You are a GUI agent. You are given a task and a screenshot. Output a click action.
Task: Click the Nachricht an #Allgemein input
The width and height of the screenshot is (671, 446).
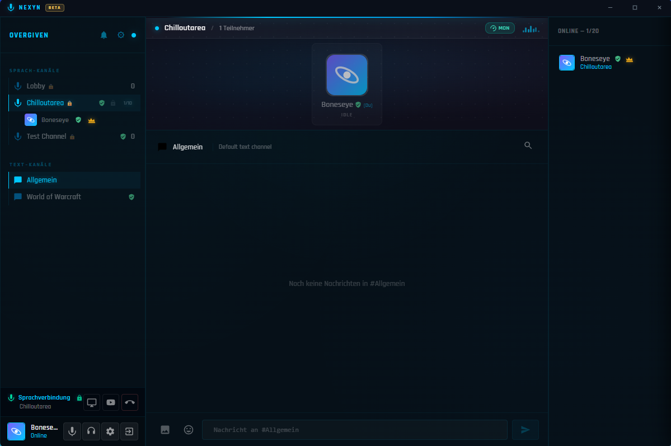point(355,430)
